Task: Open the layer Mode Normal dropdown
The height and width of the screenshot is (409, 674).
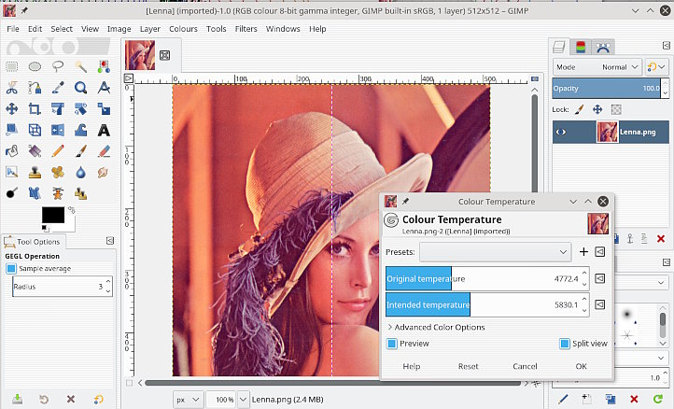Action: 597,67
